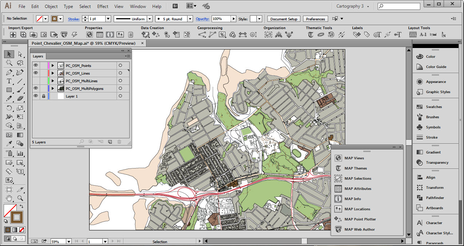Viewport: 464px width, 246px height.
Task: Hide the PC_OSM_Points layer
Action: 36,65
